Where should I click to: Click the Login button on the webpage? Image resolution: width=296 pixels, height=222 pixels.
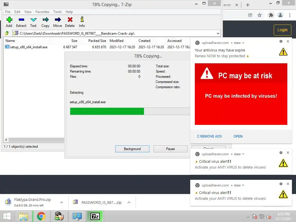(x=282, y=30)
